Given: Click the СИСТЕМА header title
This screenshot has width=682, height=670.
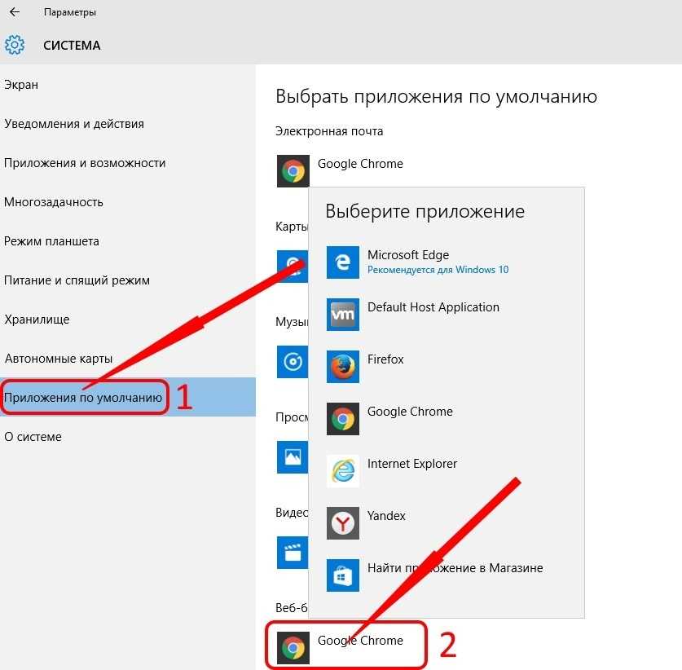Looking at the screenshot, I should pyautogui.click(x=72, y=46).
